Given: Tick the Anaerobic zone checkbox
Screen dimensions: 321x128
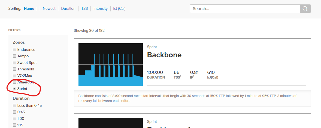Looking at the screenshot, I should (14, 82).
